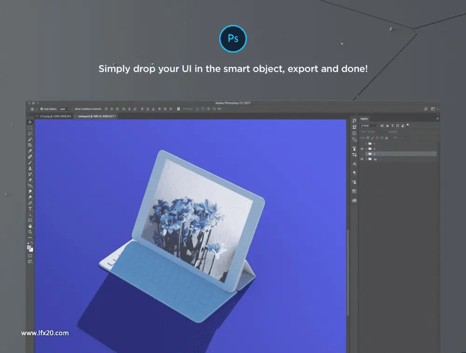The width and height of the screenshot is (466, 353).
Task: Select the Lasso tool
Action: pos(30,134)
